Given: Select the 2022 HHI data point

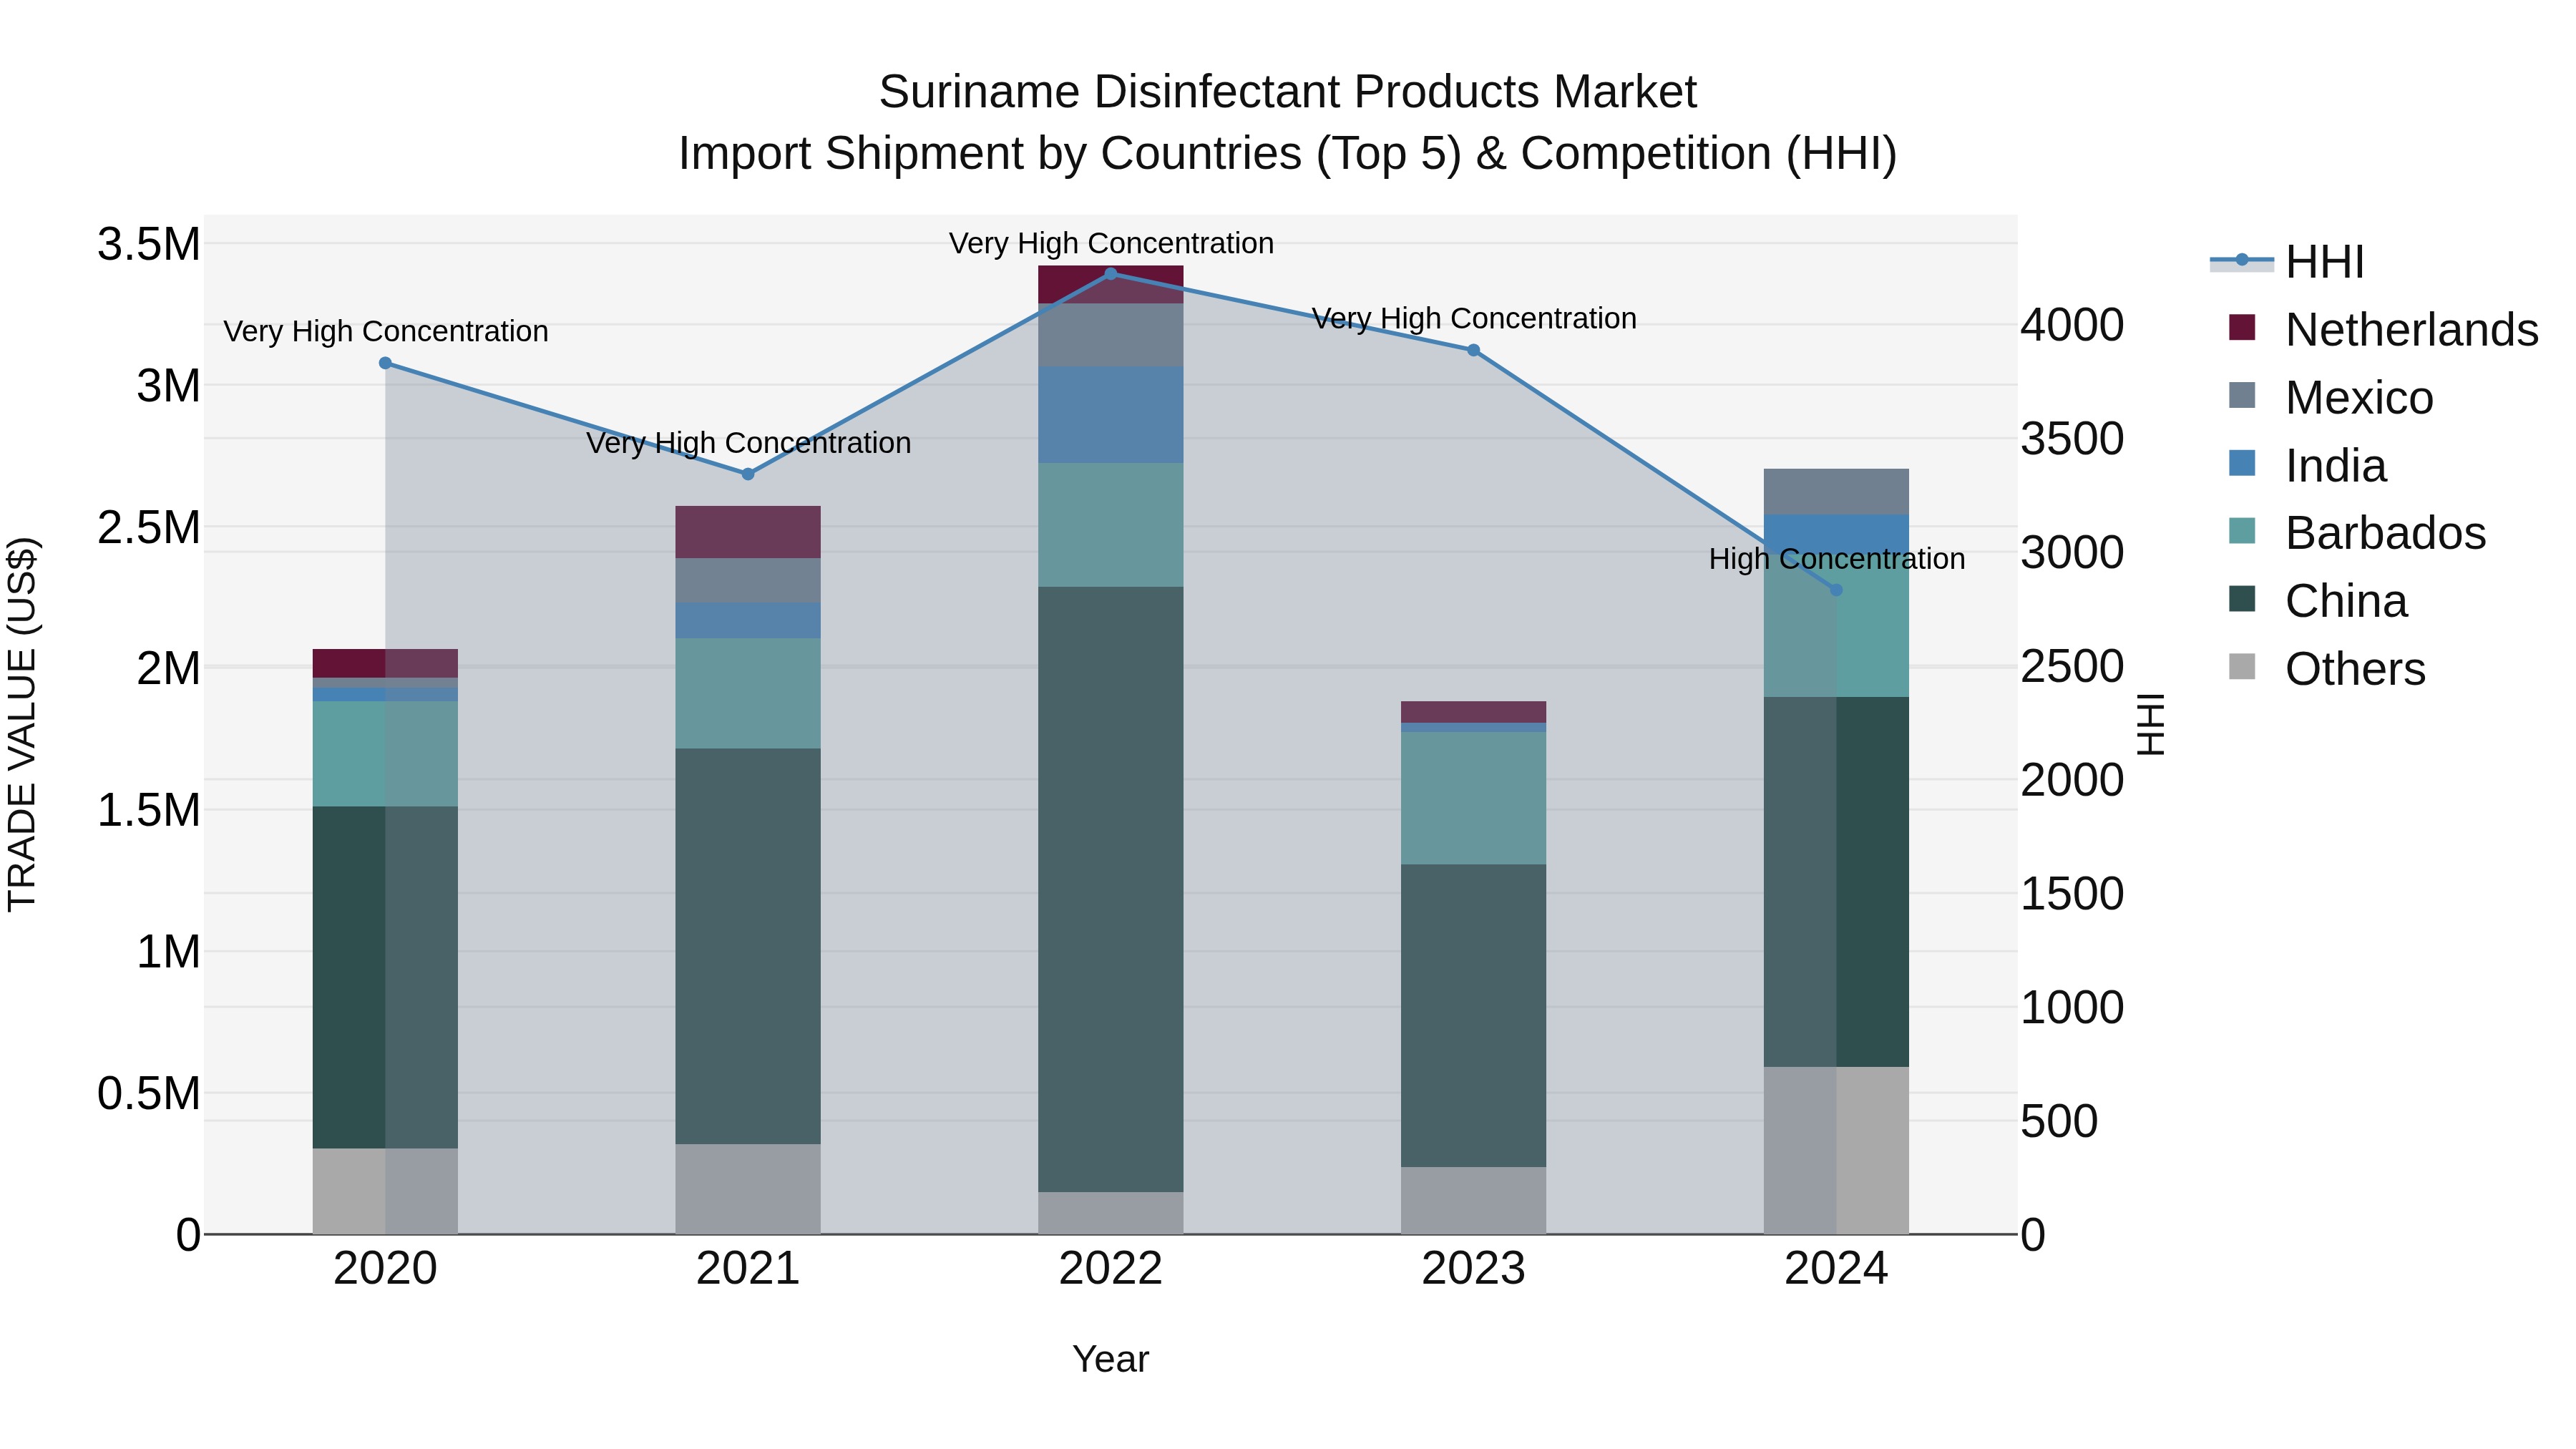Looking at the screenshot, I should pos(1110,273).
